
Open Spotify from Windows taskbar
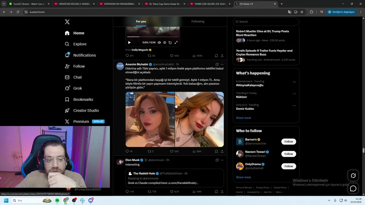57,200
